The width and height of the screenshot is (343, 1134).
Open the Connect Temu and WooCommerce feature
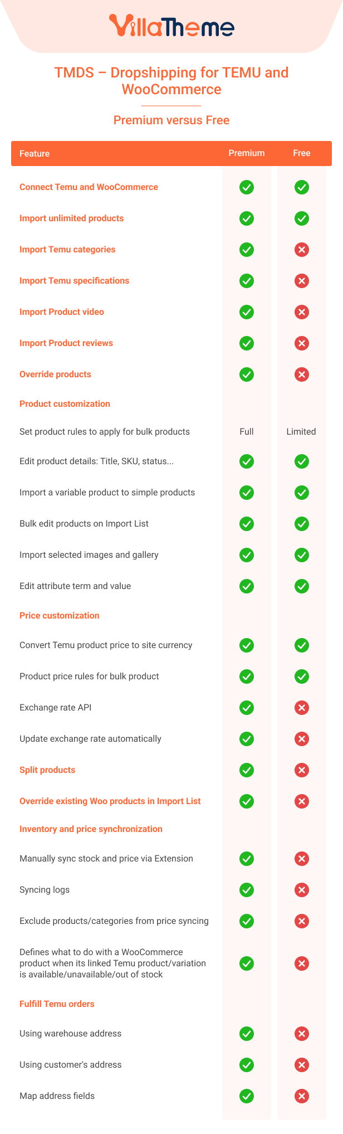89,187
